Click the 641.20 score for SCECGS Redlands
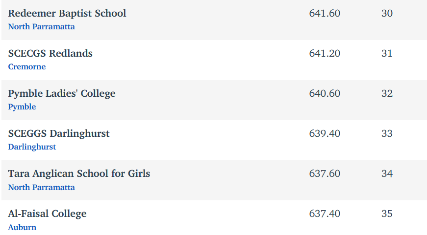This screenshot has width=427, height=235. 325,53
